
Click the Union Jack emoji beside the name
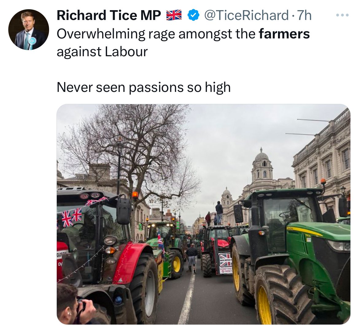[174, 15]
